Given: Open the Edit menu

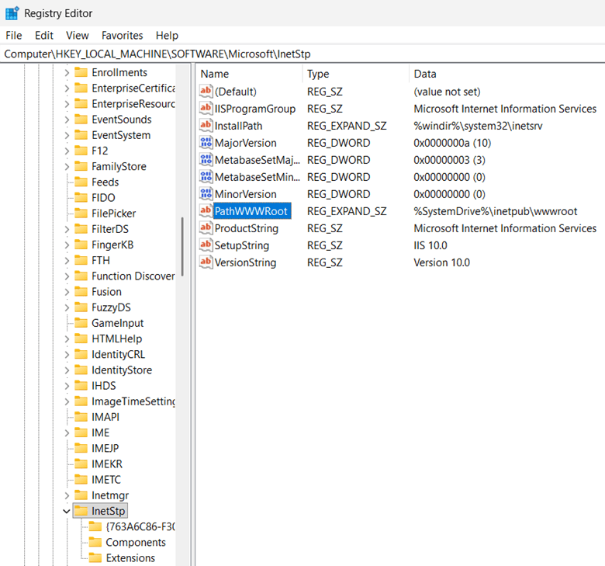Looking at the screenshot, I should pos(44,36).
